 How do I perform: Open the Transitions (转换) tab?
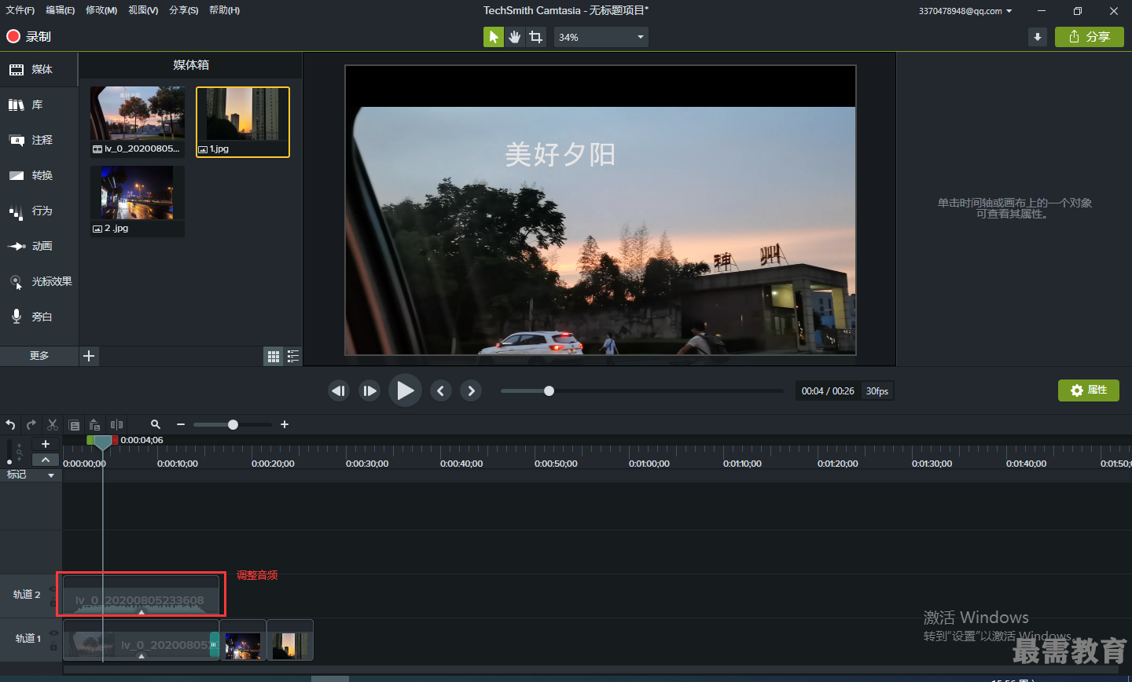coord(39,175)
